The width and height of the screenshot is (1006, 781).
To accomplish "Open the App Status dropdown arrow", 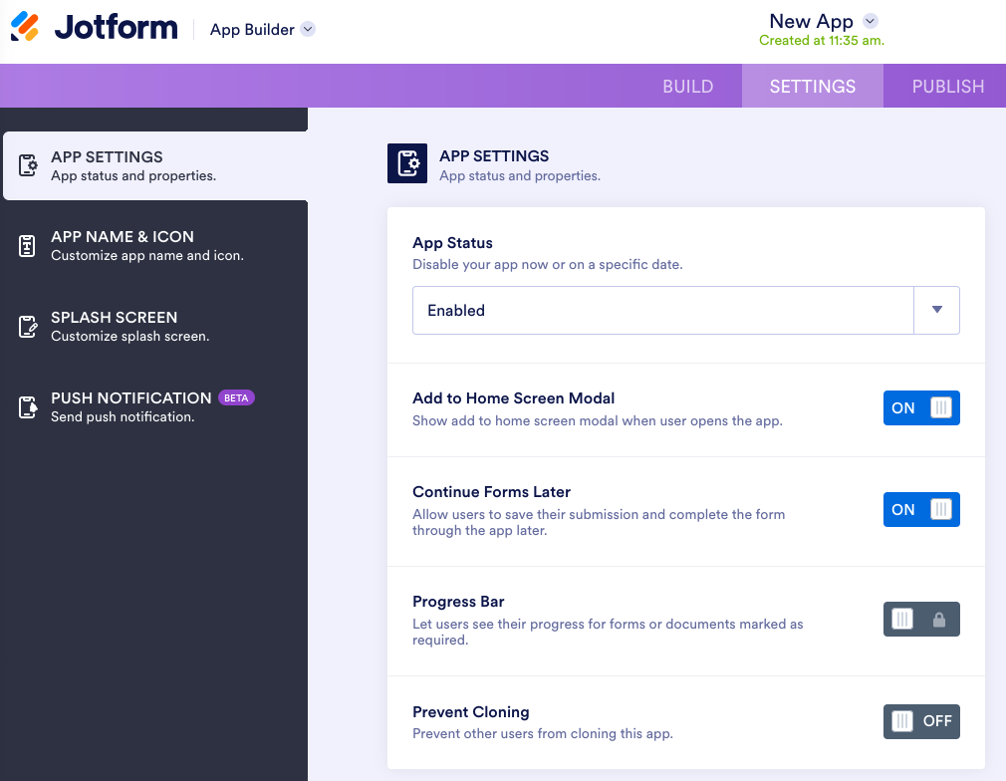I will [x=936, y=310].
